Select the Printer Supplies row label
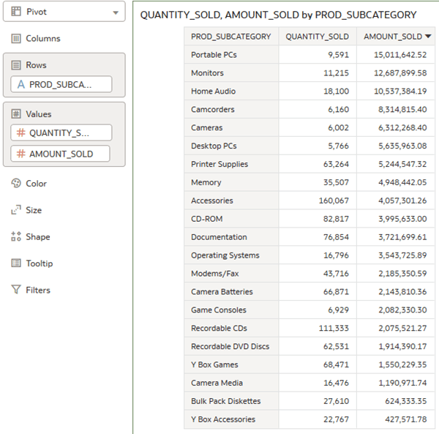This screenshot has height=434, width=439. click(219, 164)
